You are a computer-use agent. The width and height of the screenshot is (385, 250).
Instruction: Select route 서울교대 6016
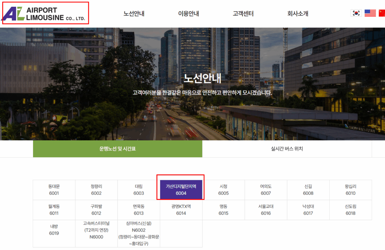click(x=266, y=210)
